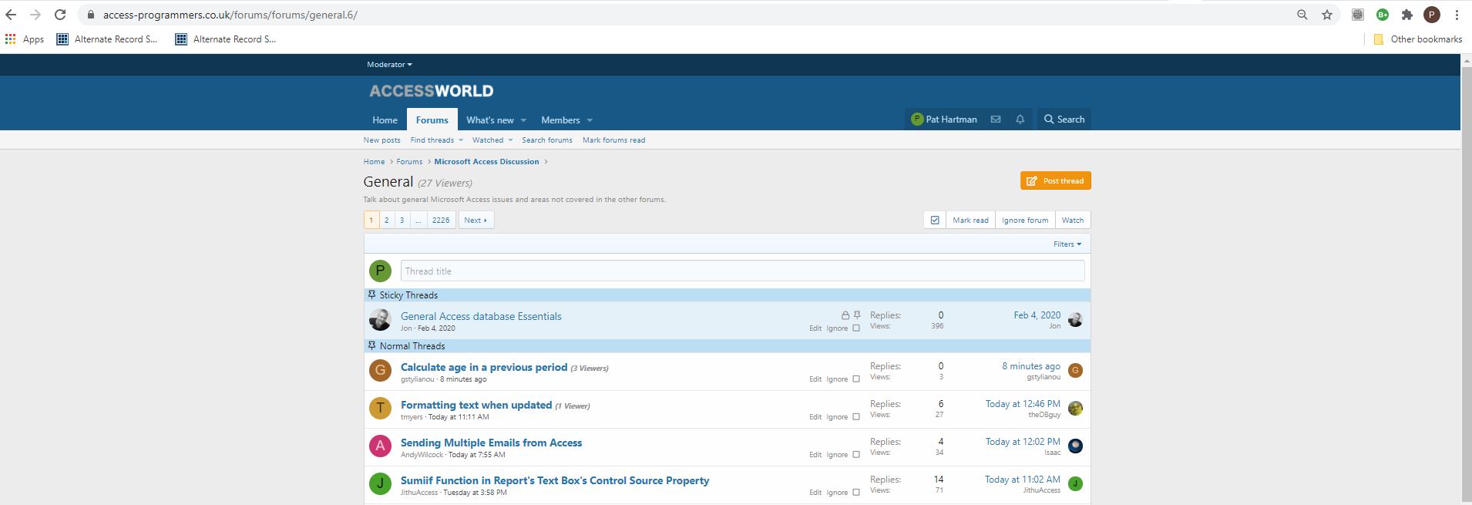Image resolution: width=1472 pixels, height=505 pixels.
Task: Open the Chrome extensions puzzle icon
Action: [1407, 15]
